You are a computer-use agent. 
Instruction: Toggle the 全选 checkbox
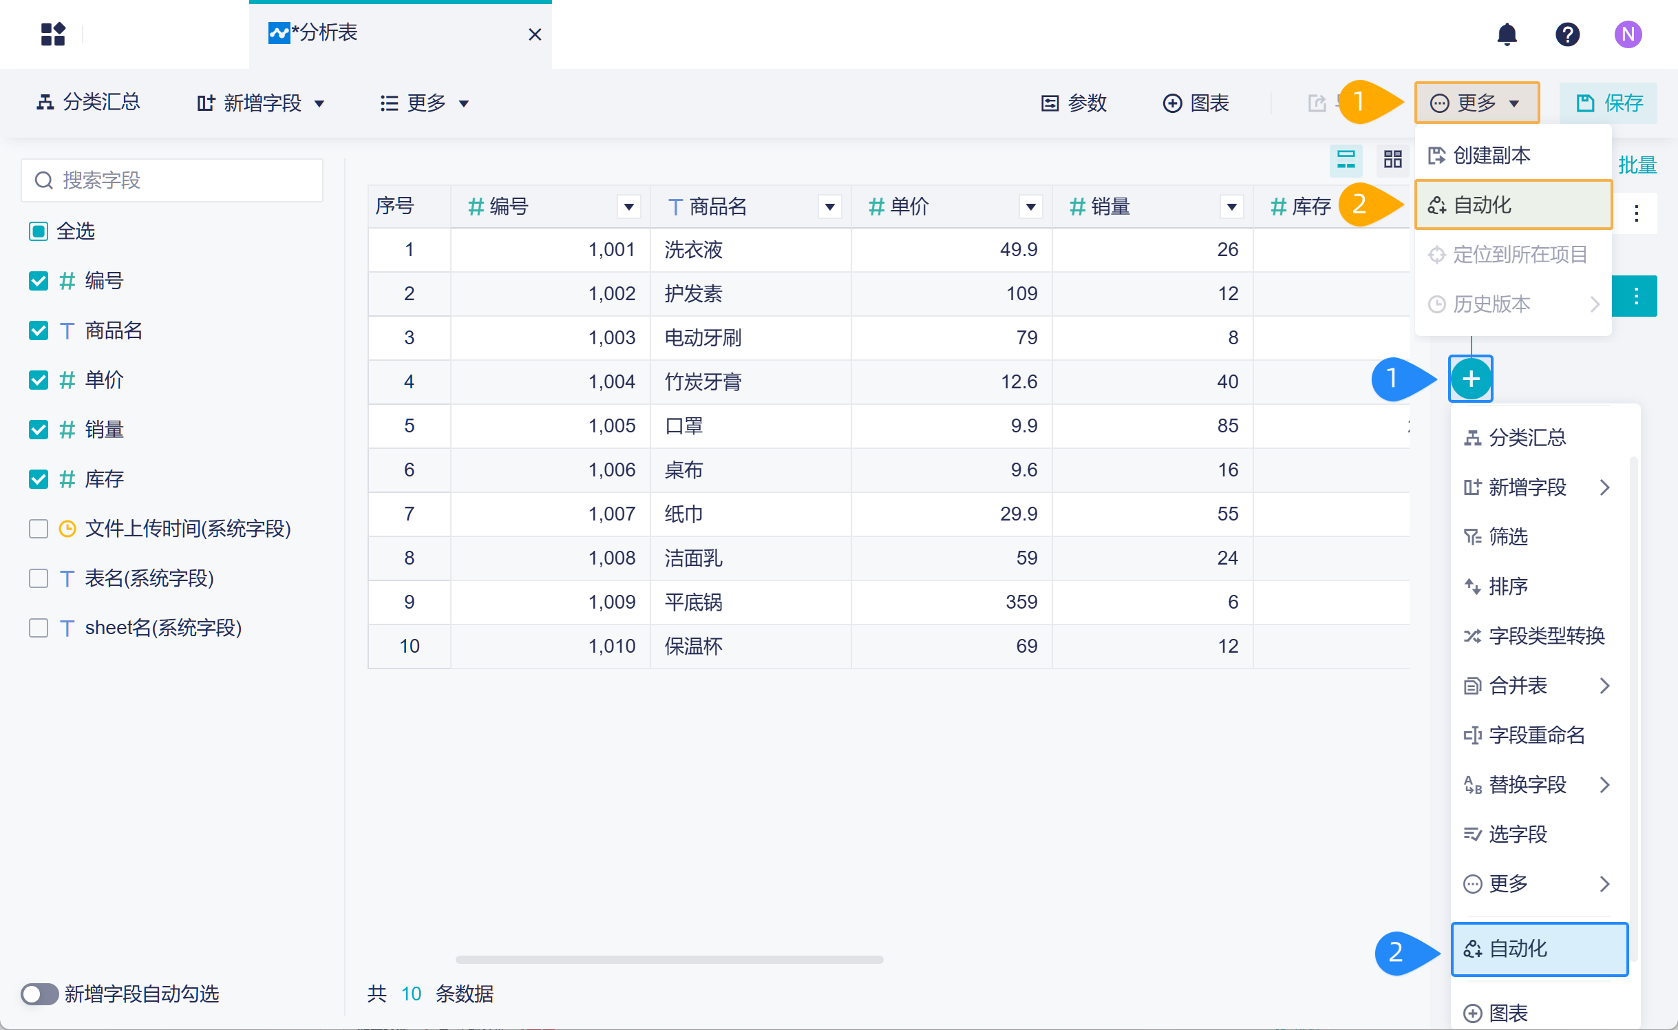39,231
